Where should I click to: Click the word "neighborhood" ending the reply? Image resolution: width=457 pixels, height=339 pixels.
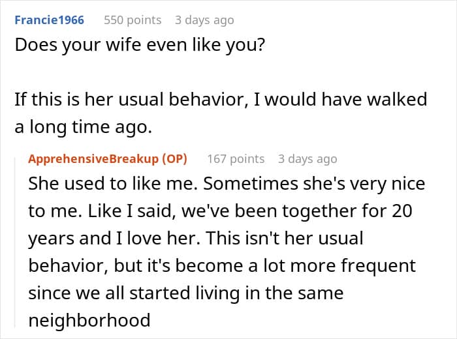point(89,320)
